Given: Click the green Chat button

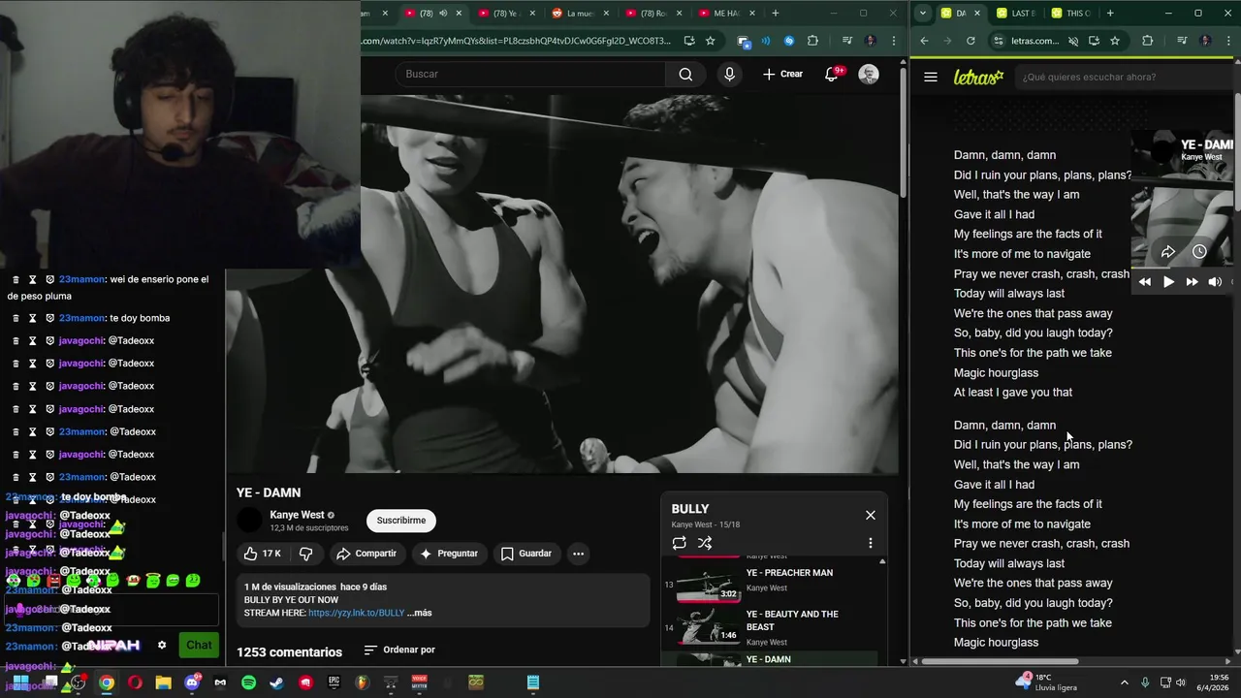Looking at the screenshot, I should click(199, 645).
